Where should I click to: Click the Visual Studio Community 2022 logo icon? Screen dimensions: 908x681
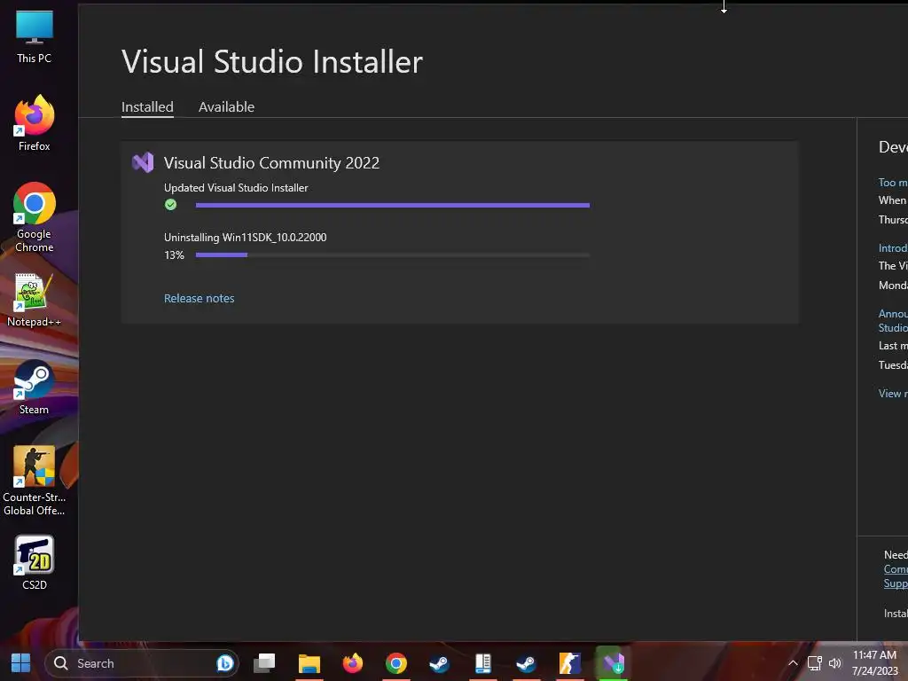pos(143,163)
